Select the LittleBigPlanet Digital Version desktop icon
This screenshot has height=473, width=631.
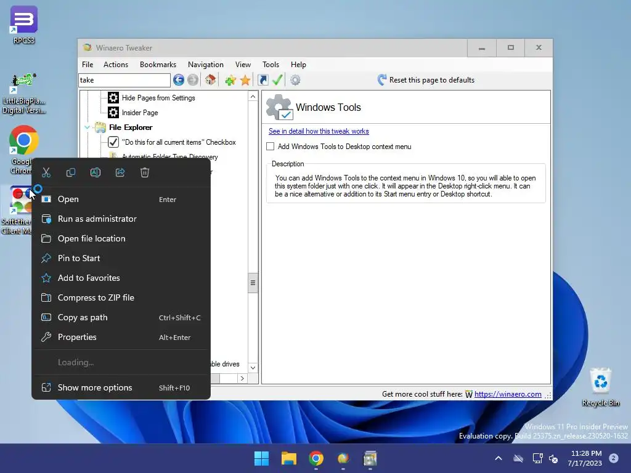[24, 94]
